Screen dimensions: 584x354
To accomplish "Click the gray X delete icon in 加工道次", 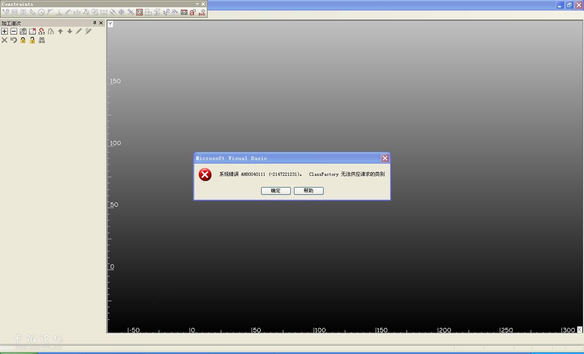I will 4,40.
